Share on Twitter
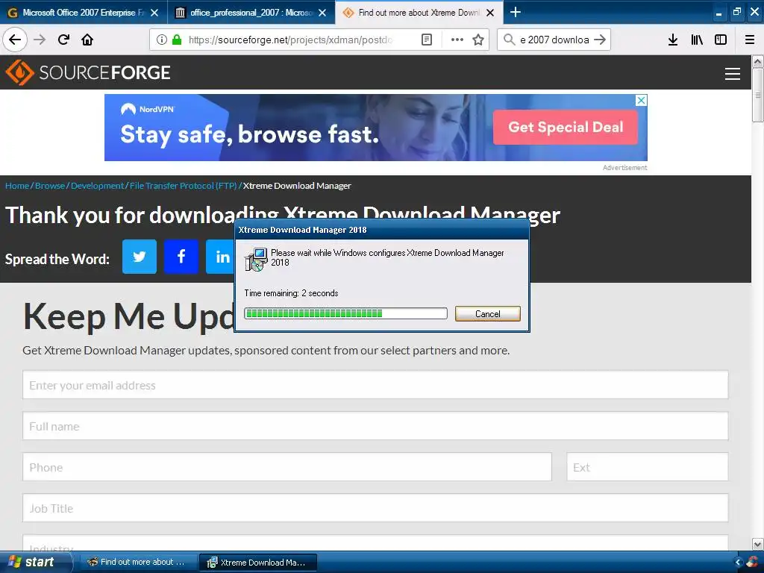The height and width of the screenshot is (573, 764). [140, 257]
